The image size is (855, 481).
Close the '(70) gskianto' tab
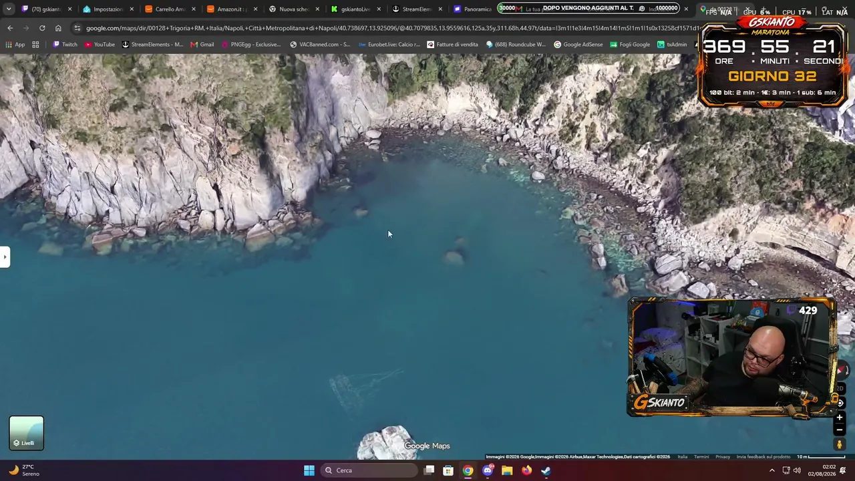[69, 9]
